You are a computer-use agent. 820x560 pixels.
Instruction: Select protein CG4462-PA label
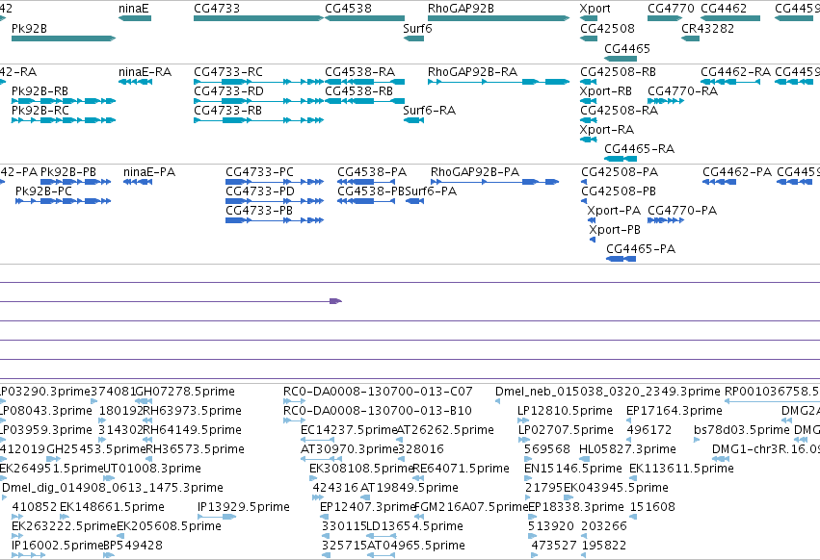[737, 172]
